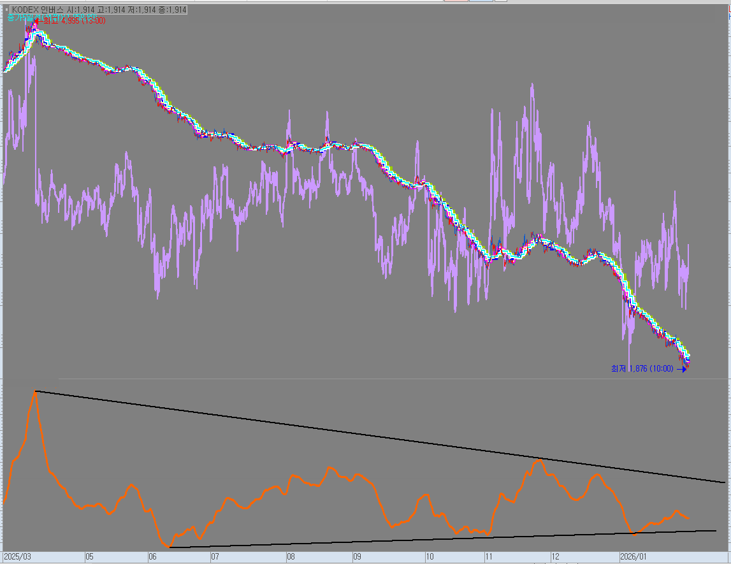
Task: Click the highest peak of orange indicator line
Action: click(x=34, y=391)
